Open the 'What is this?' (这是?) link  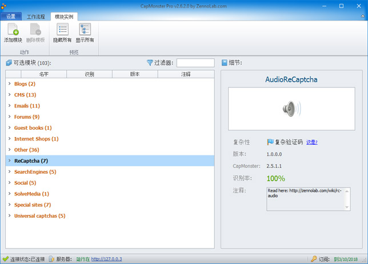pos(311,142)
